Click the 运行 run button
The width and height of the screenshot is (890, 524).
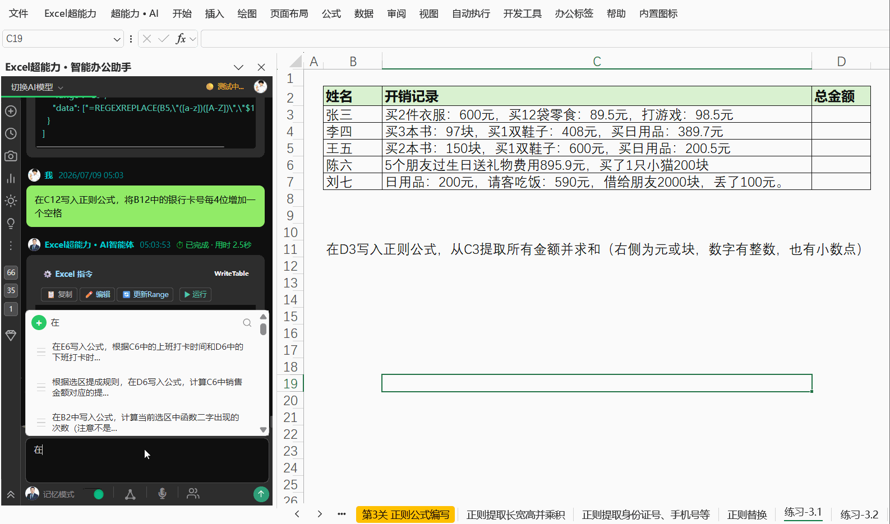click(195, 294)
